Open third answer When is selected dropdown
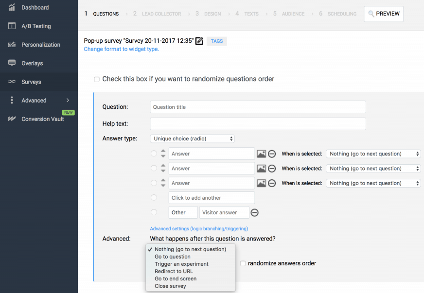 [373, 183]
